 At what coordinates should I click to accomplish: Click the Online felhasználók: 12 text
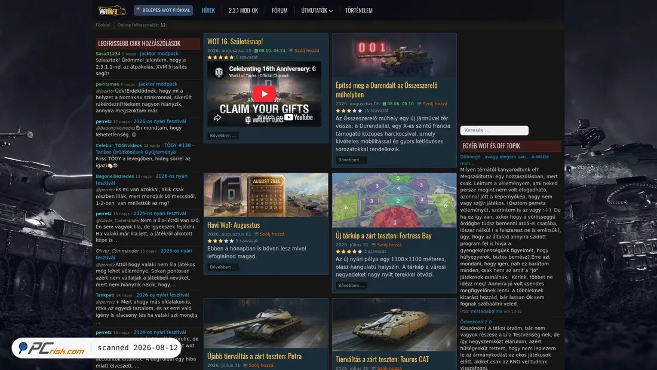pos(142,25)
